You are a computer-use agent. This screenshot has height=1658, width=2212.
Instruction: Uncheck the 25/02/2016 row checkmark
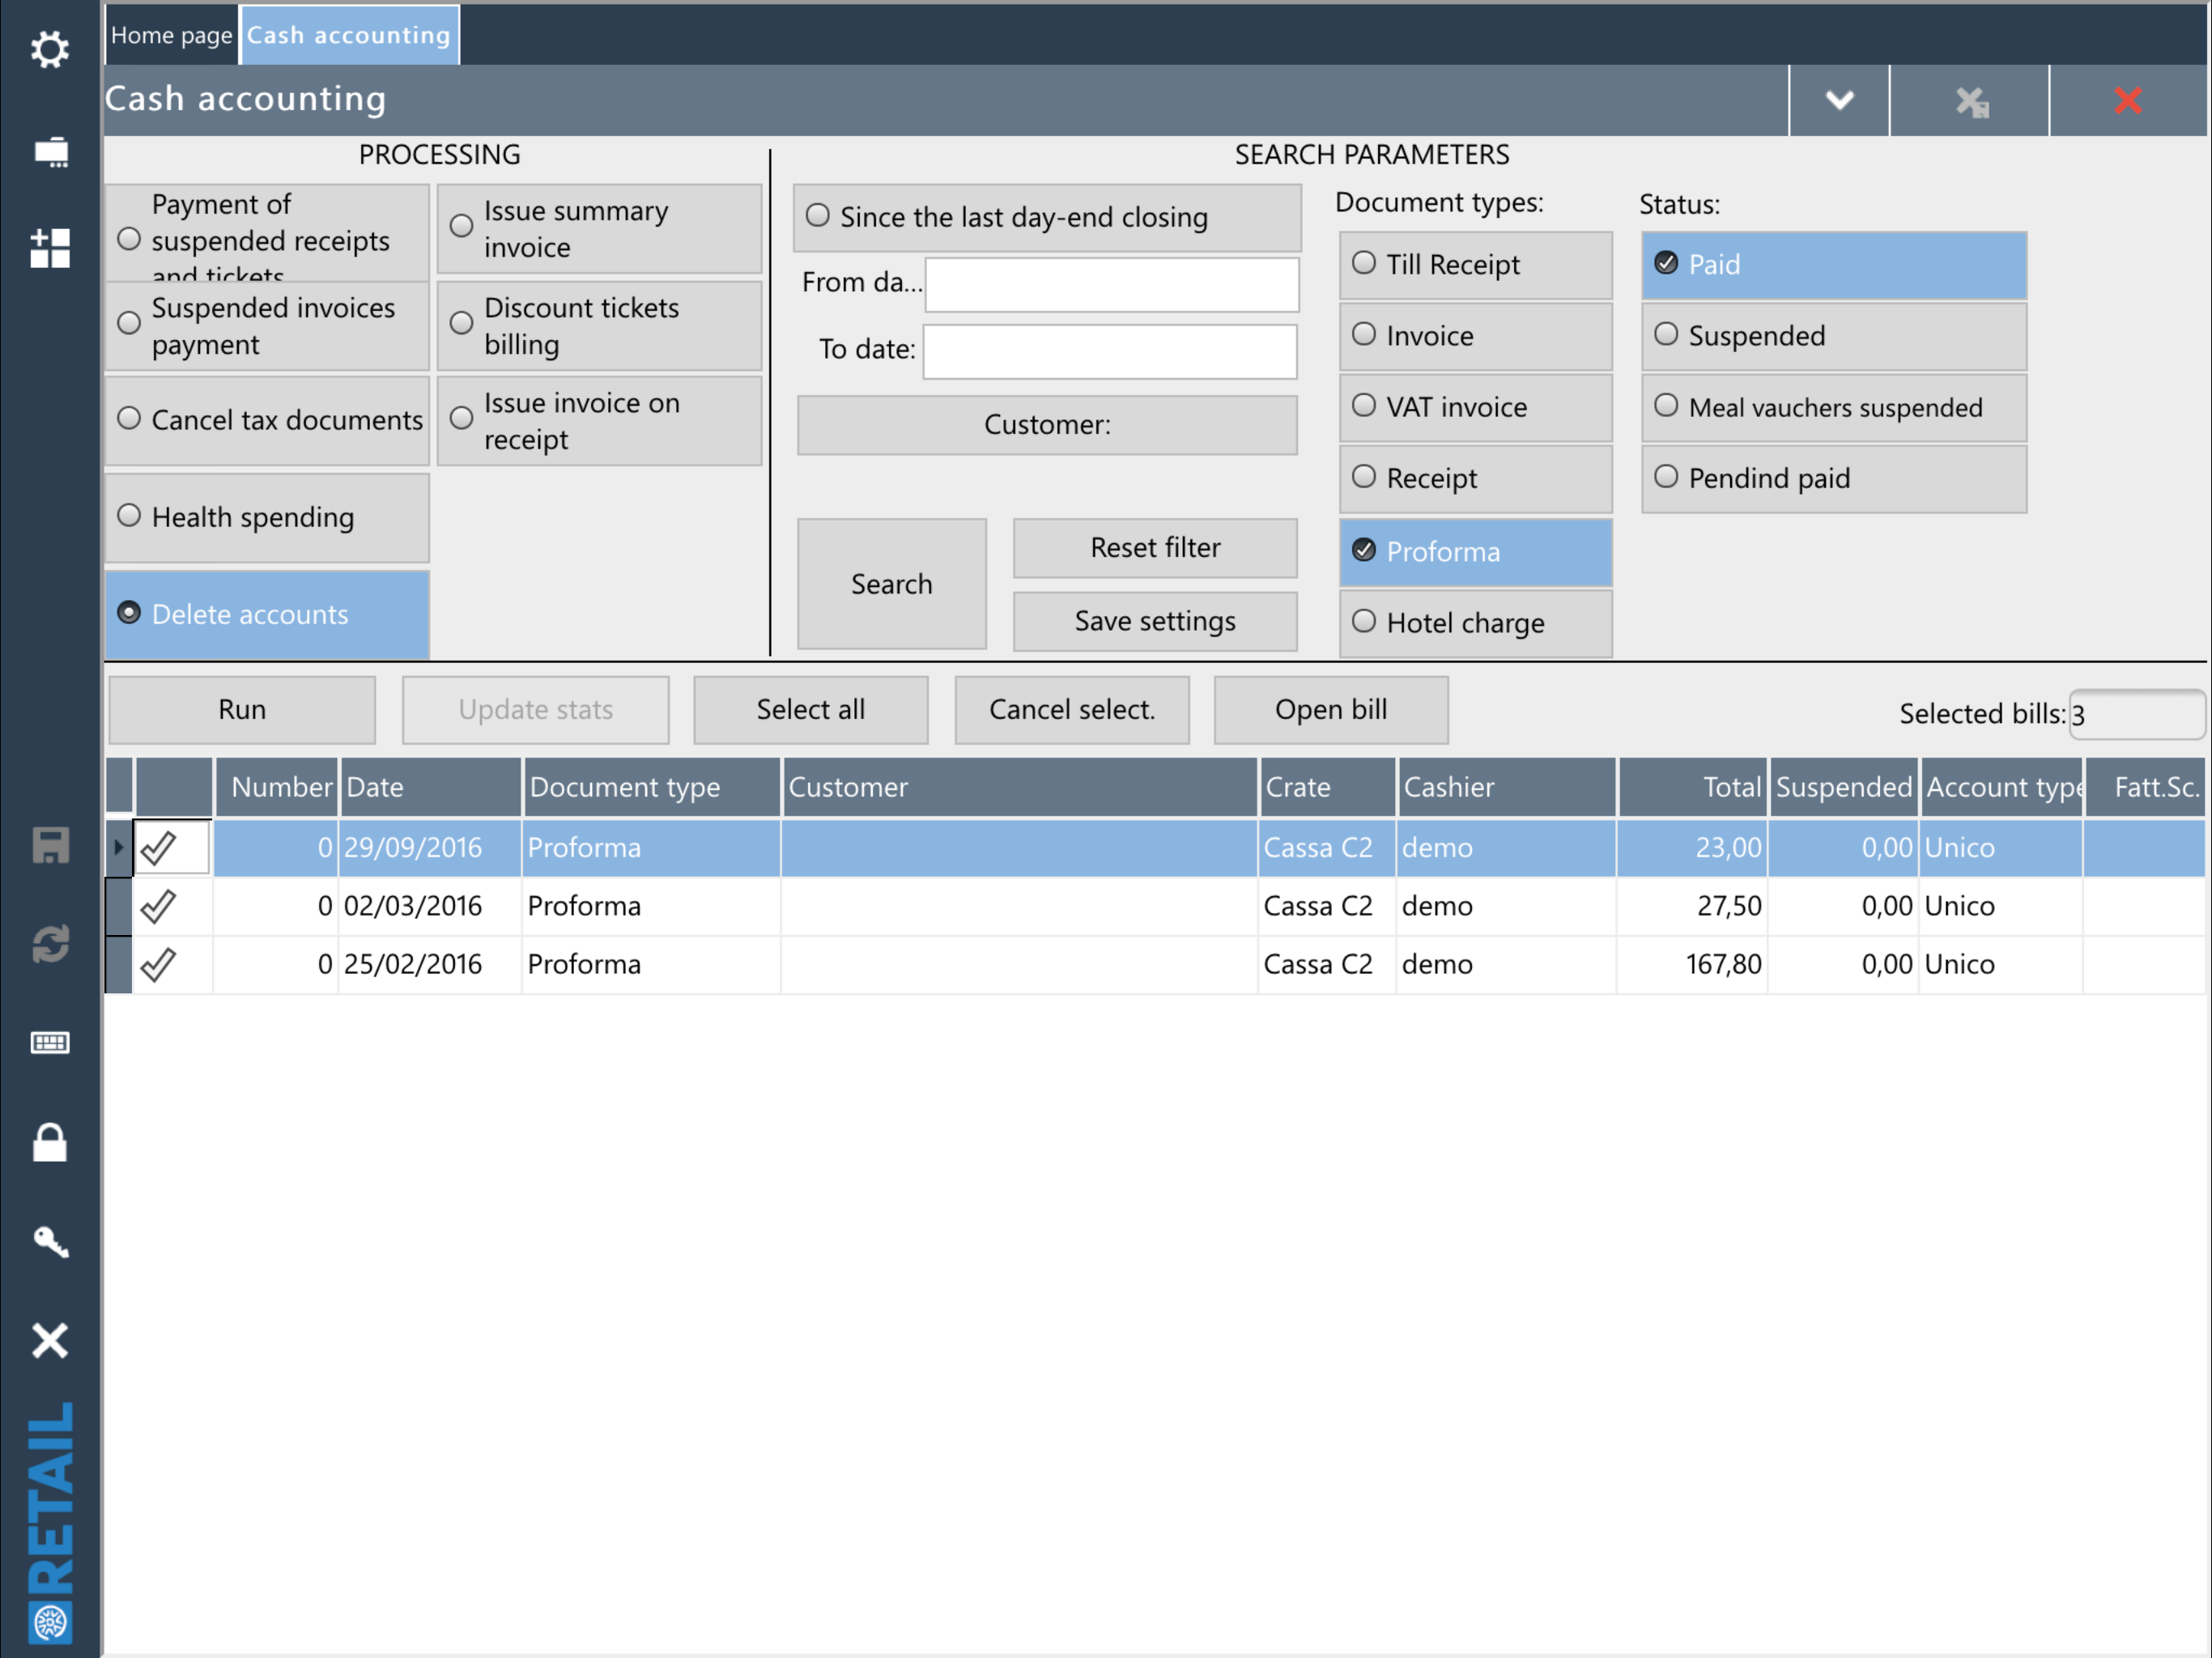tap(159, 964)
